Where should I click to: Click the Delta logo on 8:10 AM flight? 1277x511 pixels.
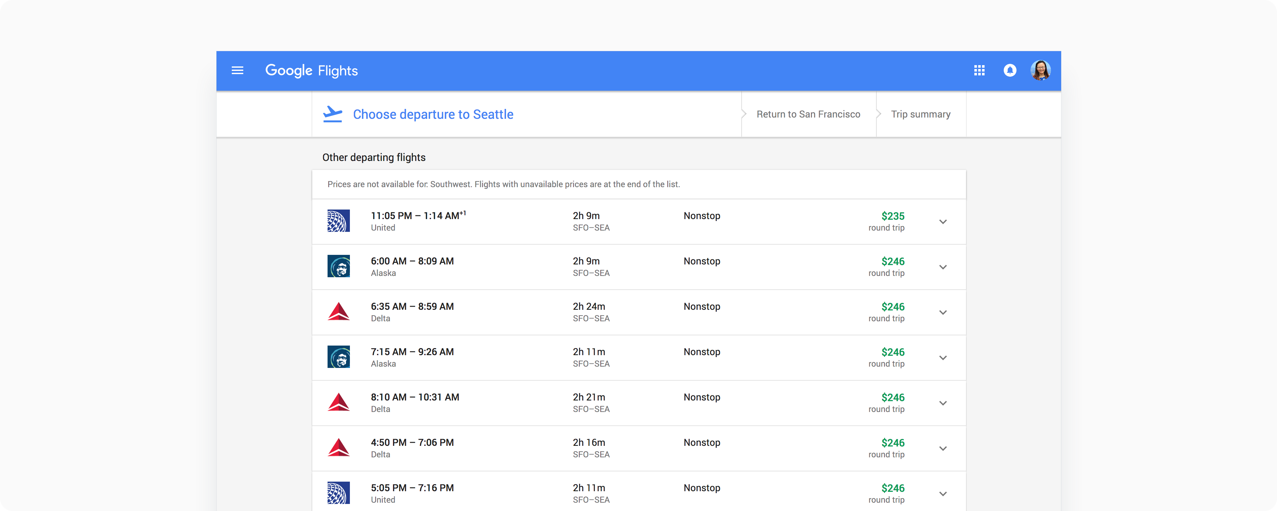(x=339, y=402)
